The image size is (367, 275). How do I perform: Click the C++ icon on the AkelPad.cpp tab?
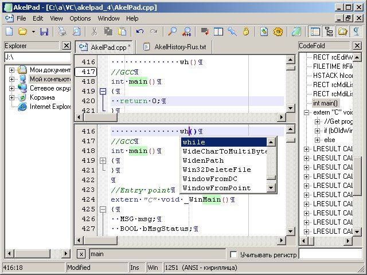point(83,47)
